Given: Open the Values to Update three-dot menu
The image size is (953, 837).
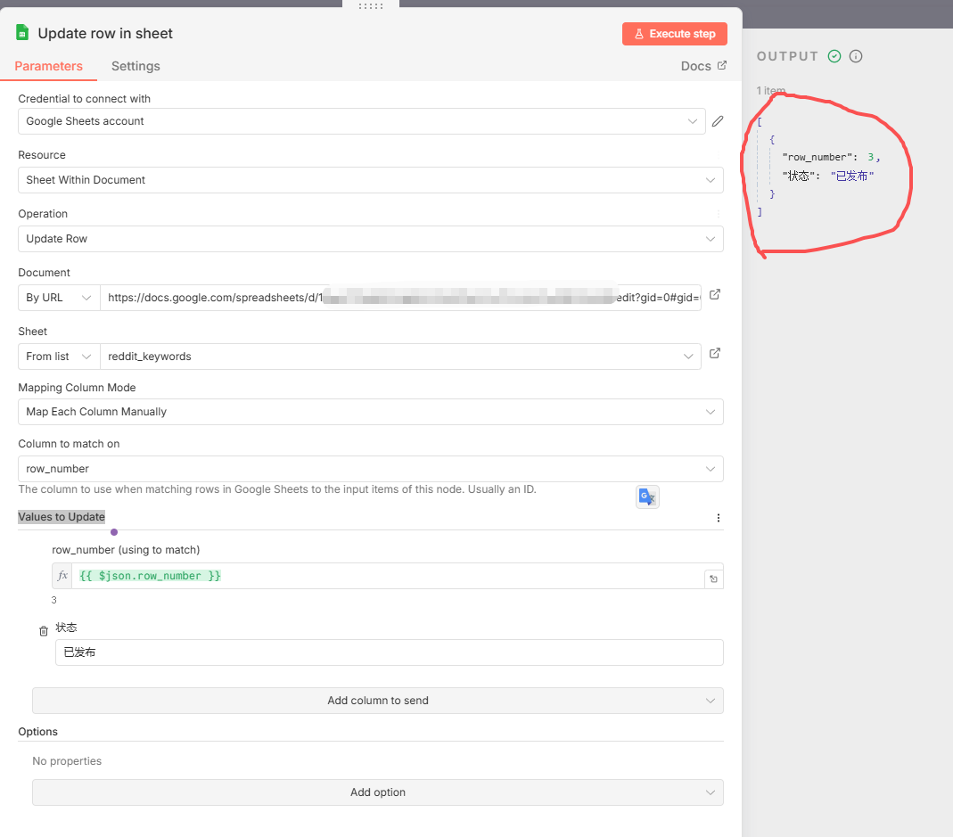Looking at the screenshot, I should pos(719,518).
